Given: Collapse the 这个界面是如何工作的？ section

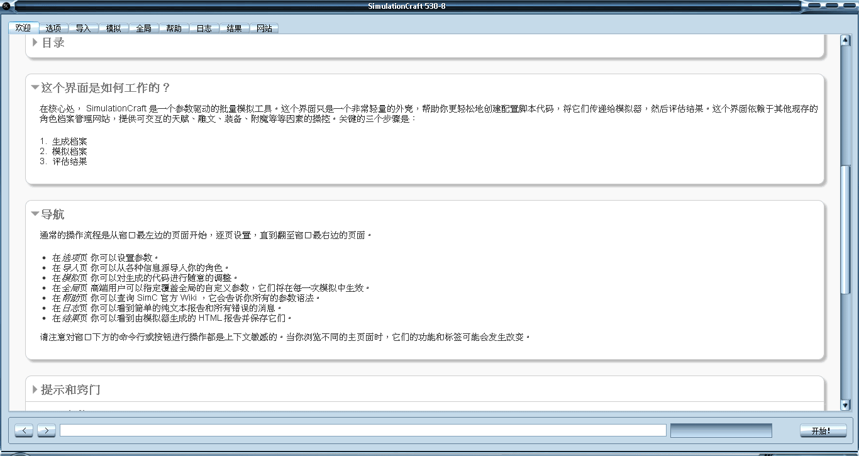Looking at the screenshot, I should click(35, 87).
